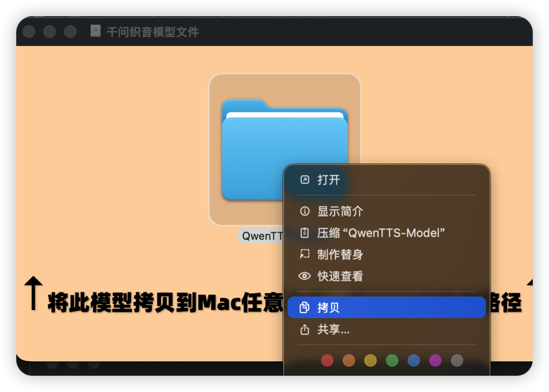Select 显示简介 to show folder info

point(340,211)
